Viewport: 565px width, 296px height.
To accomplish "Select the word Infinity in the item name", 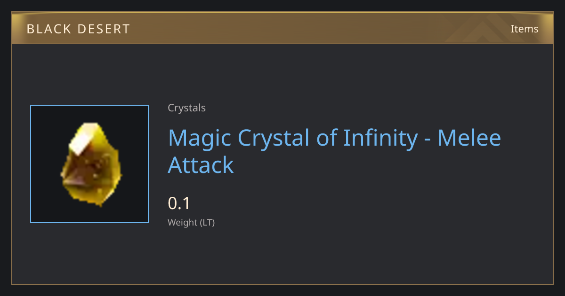I will 380,138.
